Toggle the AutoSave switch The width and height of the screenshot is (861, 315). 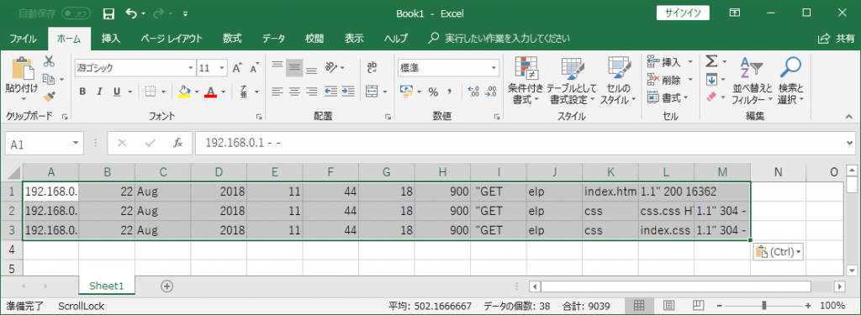click(77, 13)
